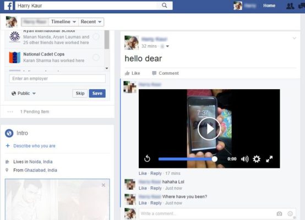305x220 pixels.
Task: Click the '32 mins' timestamp
Action: (x=149, y=46)
